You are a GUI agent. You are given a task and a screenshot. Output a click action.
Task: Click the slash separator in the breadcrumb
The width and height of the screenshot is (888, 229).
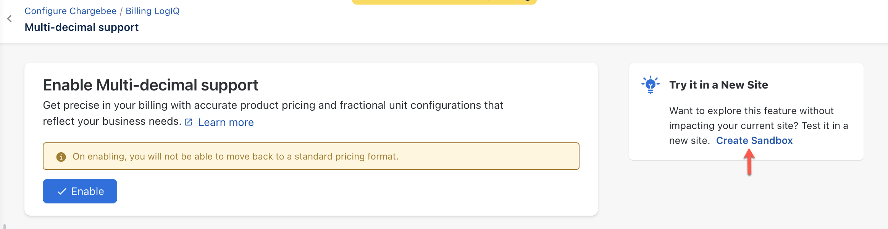(121, 11)
